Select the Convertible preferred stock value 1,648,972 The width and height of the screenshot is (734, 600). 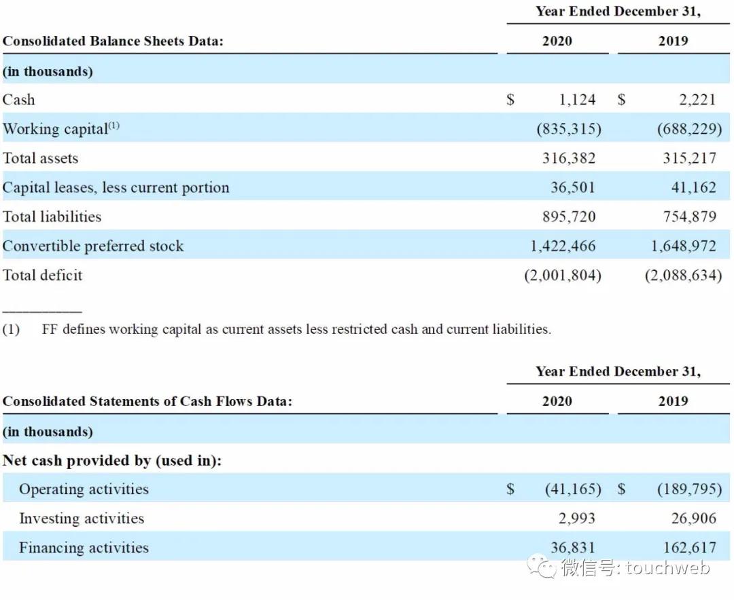click(x=684, y=246)
